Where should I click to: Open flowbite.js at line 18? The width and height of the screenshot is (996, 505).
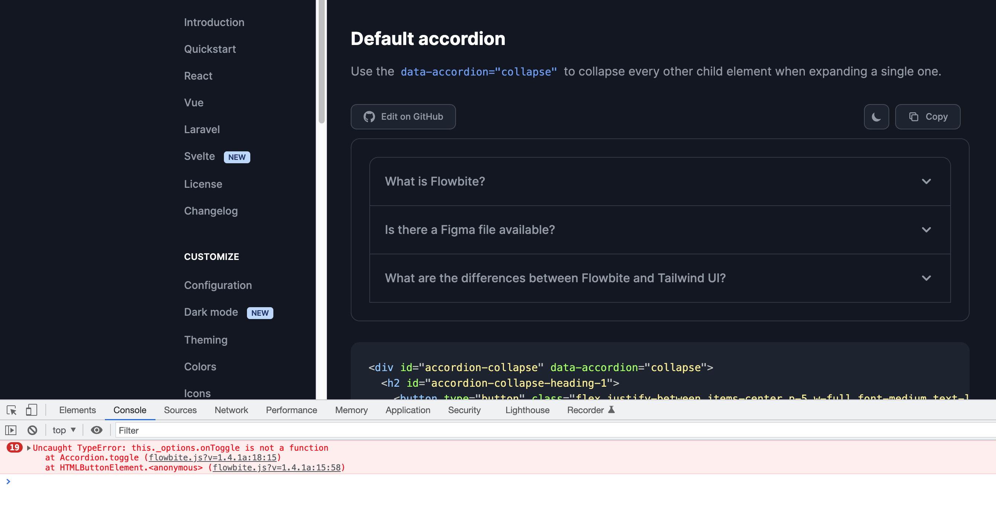[213, 457]
